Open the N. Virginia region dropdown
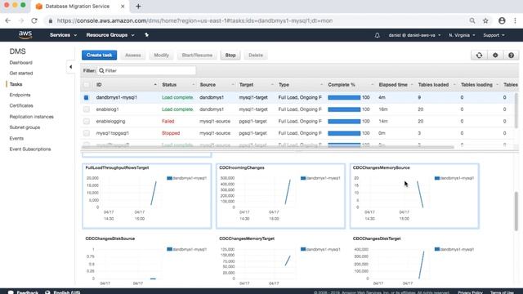Viewport: 523px width, 294px height. coord(462,35)
